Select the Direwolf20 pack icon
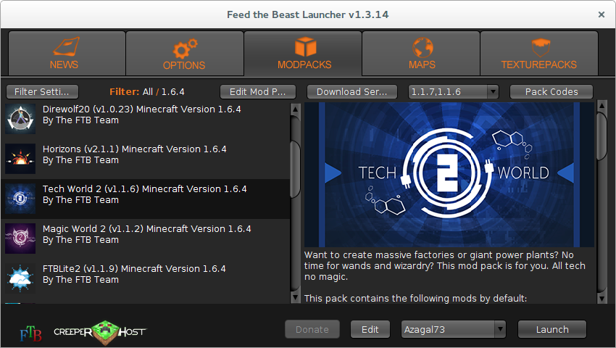Screen dimensions: 616x348 click(x=20, y=119)
